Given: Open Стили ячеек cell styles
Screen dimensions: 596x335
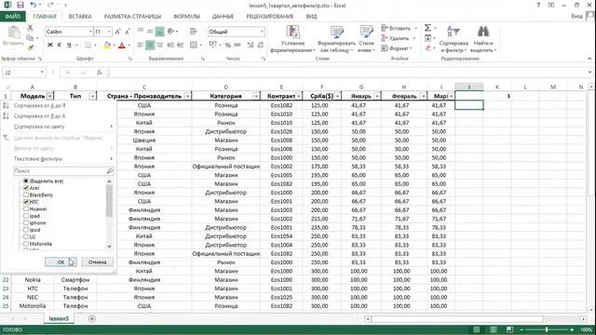Looking at the screenshot, I should [366, 39].
